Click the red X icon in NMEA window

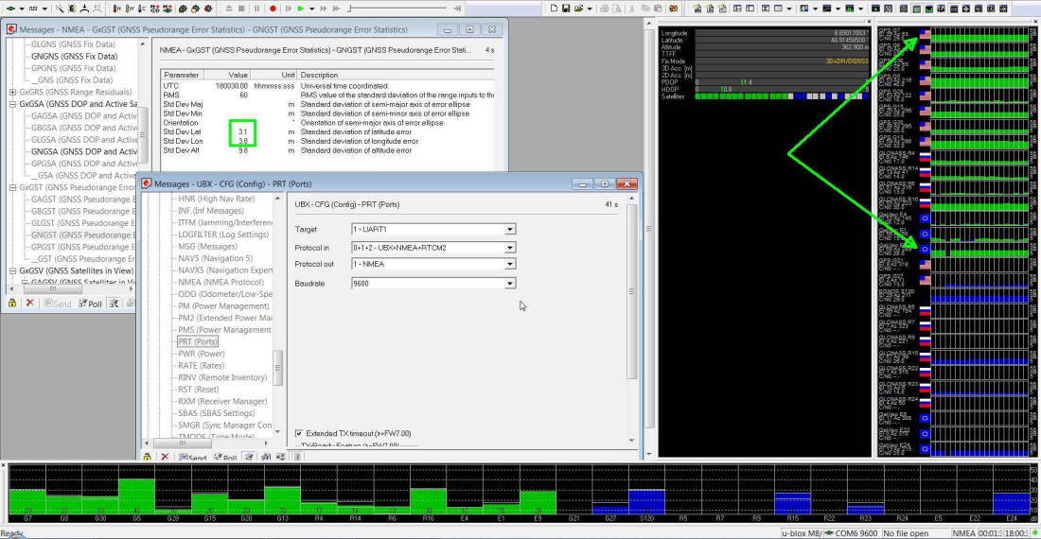point(30,304)
